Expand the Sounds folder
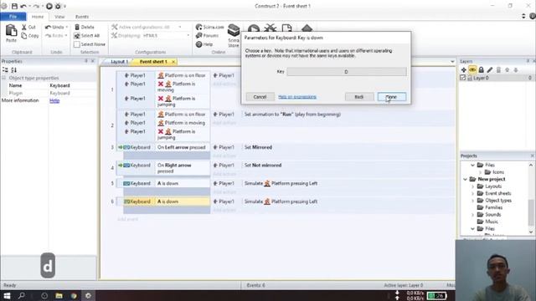Screen dimensions: 536x301 (x=472, y=215)
